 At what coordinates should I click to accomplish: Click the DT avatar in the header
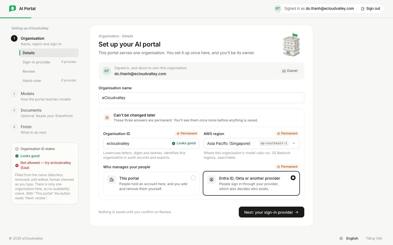278,8
